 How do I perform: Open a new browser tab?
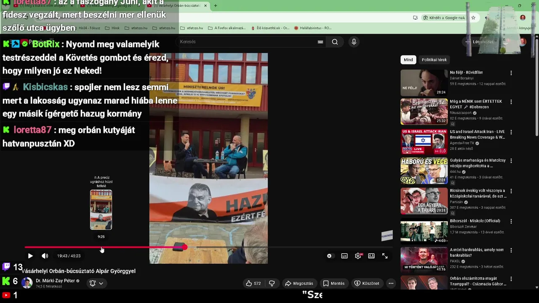click(x=215, y=6)
